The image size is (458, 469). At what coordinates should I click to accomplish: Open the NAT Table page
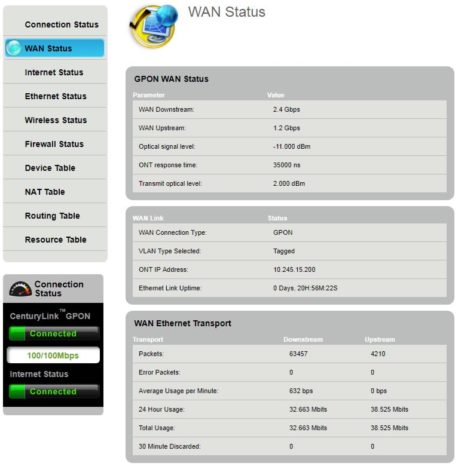(45, 192)
